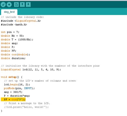
Task: Create a new sketch with New icon
Action: click(x=16, y=5)
